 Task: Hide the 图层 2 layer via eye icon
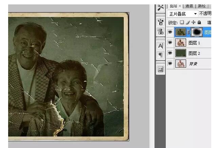pos(170,53)
